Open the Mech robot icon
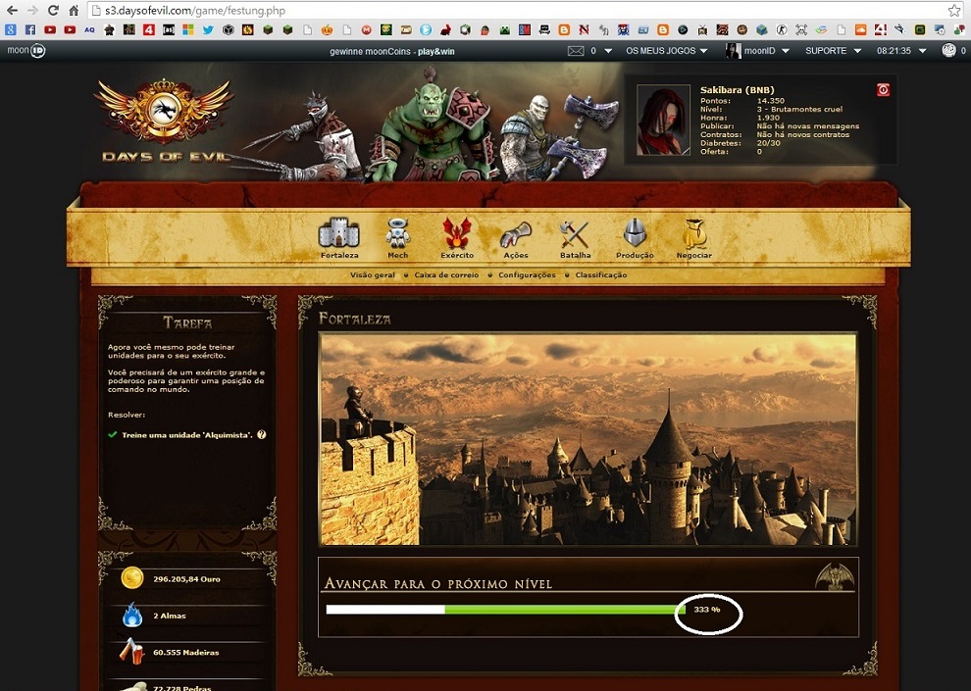 coord(397,233)
